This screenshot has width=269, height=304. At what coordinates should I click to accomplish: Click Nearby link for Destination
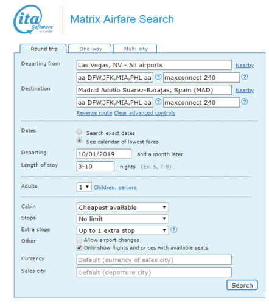(x=245, y=91)
